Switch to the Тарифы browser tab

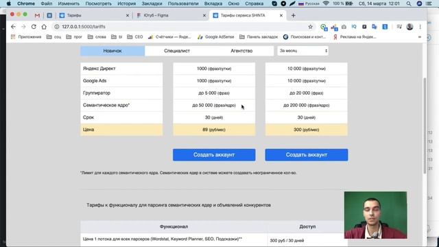94,15
